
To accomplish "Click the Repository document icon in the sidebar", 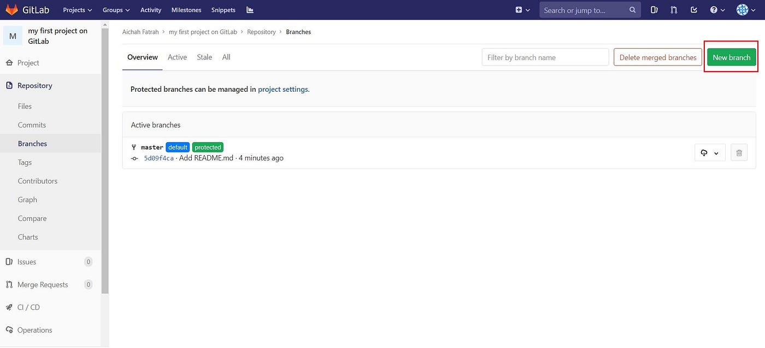I will click(9, 86).
